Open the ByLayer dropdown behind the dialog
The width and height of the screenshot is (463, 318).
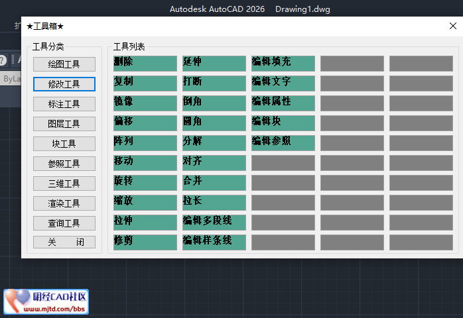click(x=11, y=79)
